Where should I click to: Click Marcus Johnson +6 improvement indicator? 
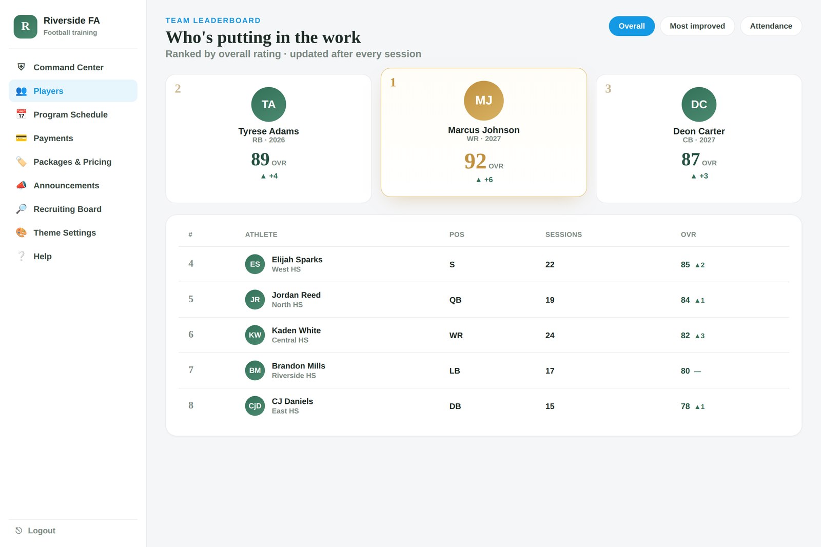pos(484,180)
